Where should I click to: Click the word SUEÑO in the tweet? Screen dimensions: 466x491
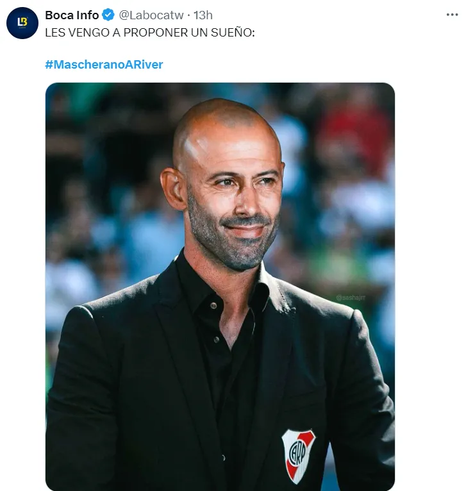click(x=231, y=33)
